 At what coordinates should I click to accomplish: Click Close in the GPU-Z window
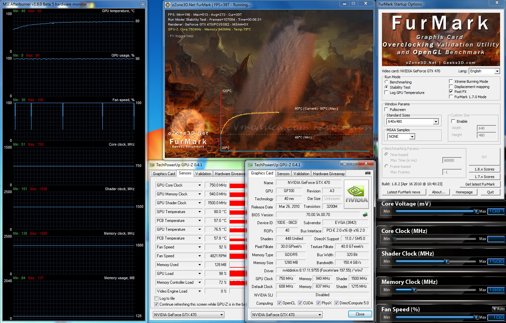click(x=360, y=314)
